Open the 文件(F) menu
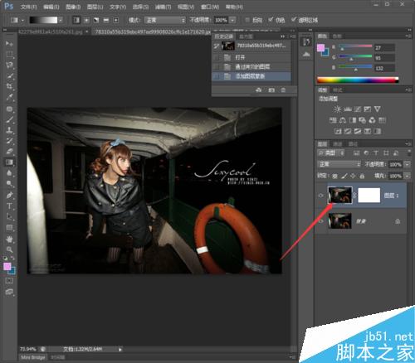Viewport: 415px width, 363px height. [x=28, y=7]
